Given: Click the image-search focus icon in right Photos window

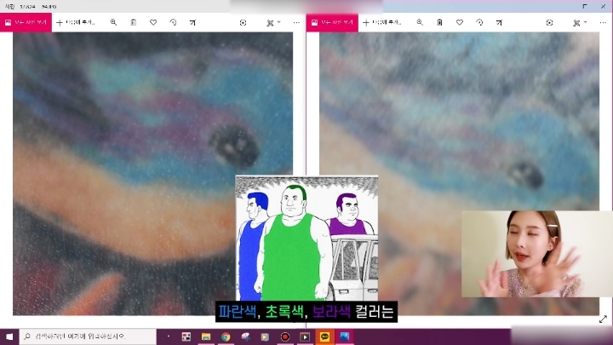Looking at the screenshot, I should pos(549,23).
